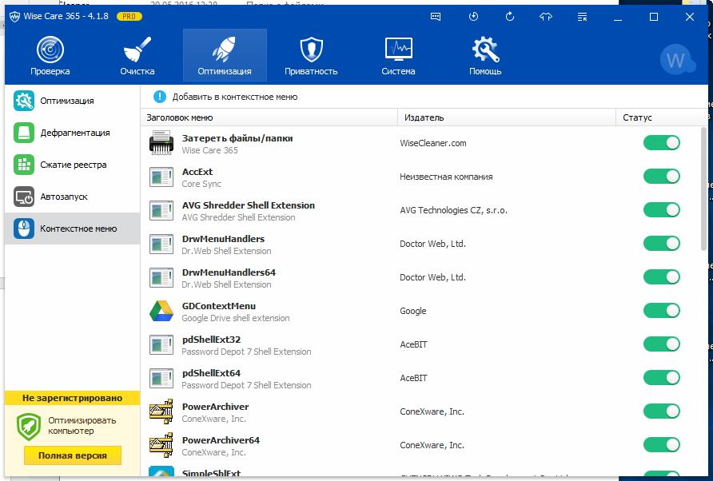Viewport: 713px width, 481px height.
Task: Click the title bar menu list icon
Action: [x=582, y=16]
